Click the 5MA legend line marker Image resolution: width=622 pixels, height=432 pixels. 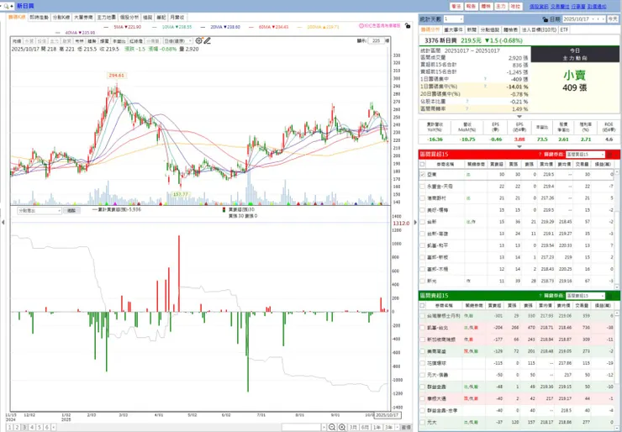pos(106,27)
